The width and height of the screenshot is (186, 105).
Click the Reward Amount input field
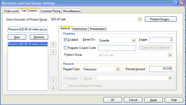(x=161, y=69)
